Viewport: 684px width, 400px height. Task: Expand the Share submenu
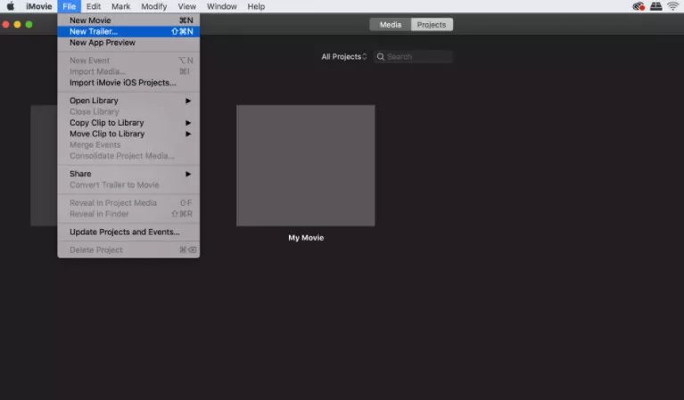pyautogui.click(x=128, y=174)
